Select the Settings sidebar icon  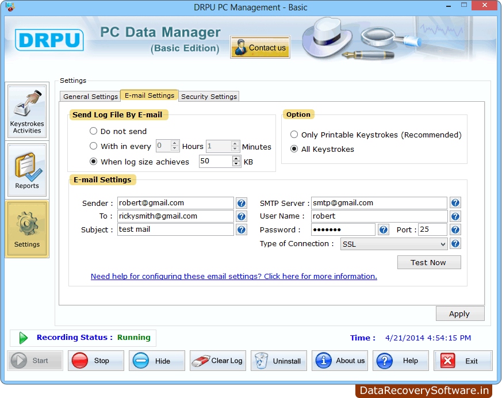click(x=27, y=228)
